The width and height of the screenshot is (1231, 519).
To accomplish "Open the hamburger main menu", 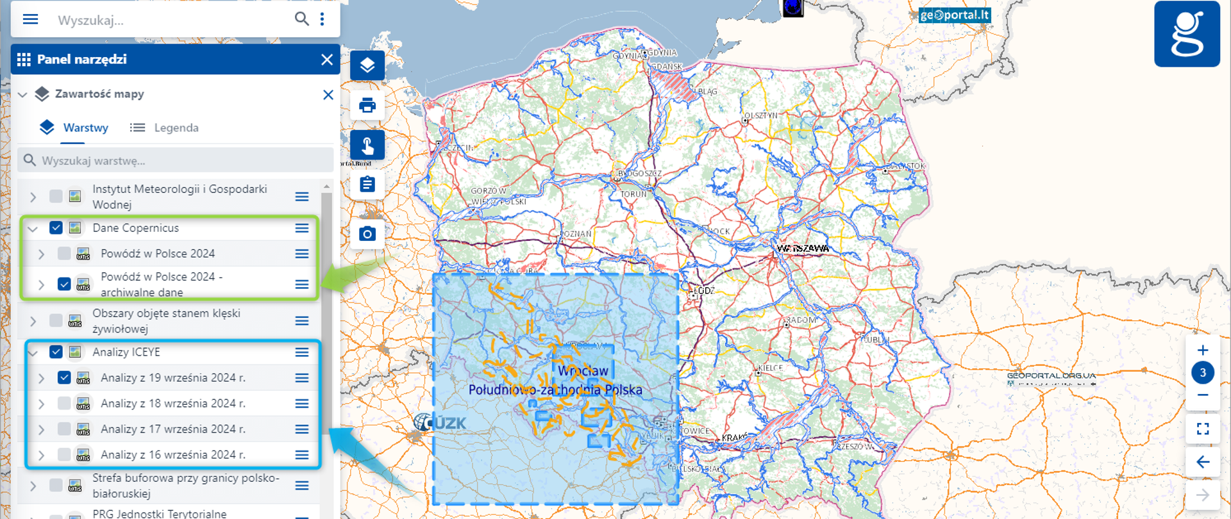I will click(x=30, y=19).
